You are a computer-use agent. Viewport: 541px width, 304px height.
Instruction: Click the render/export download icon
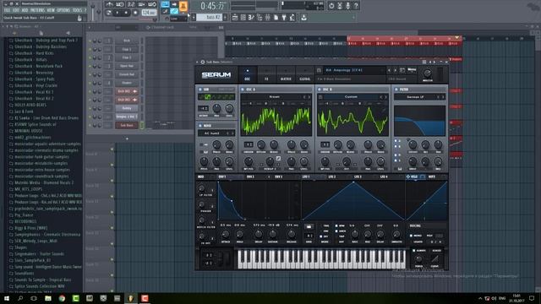pos(303,18)
